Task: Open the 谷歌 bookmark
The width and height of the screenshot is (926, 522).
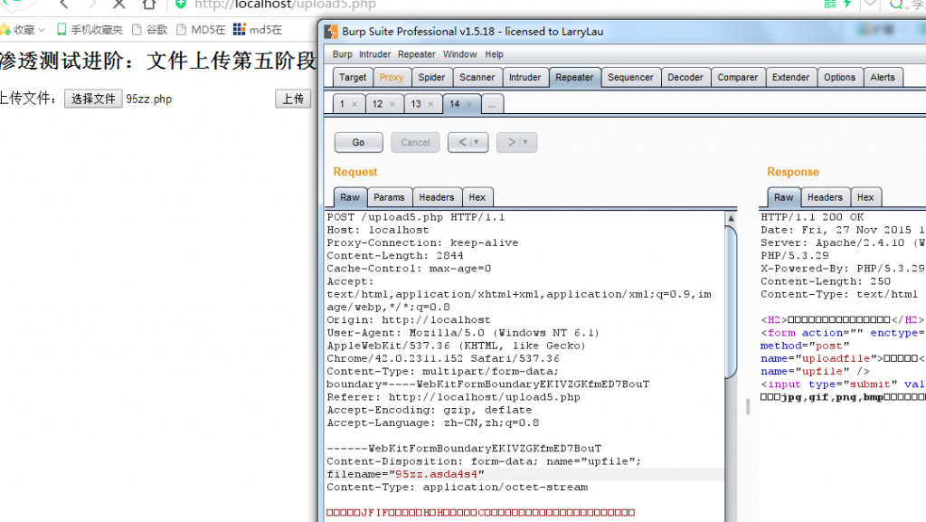Action: click(x=150, y=30)
